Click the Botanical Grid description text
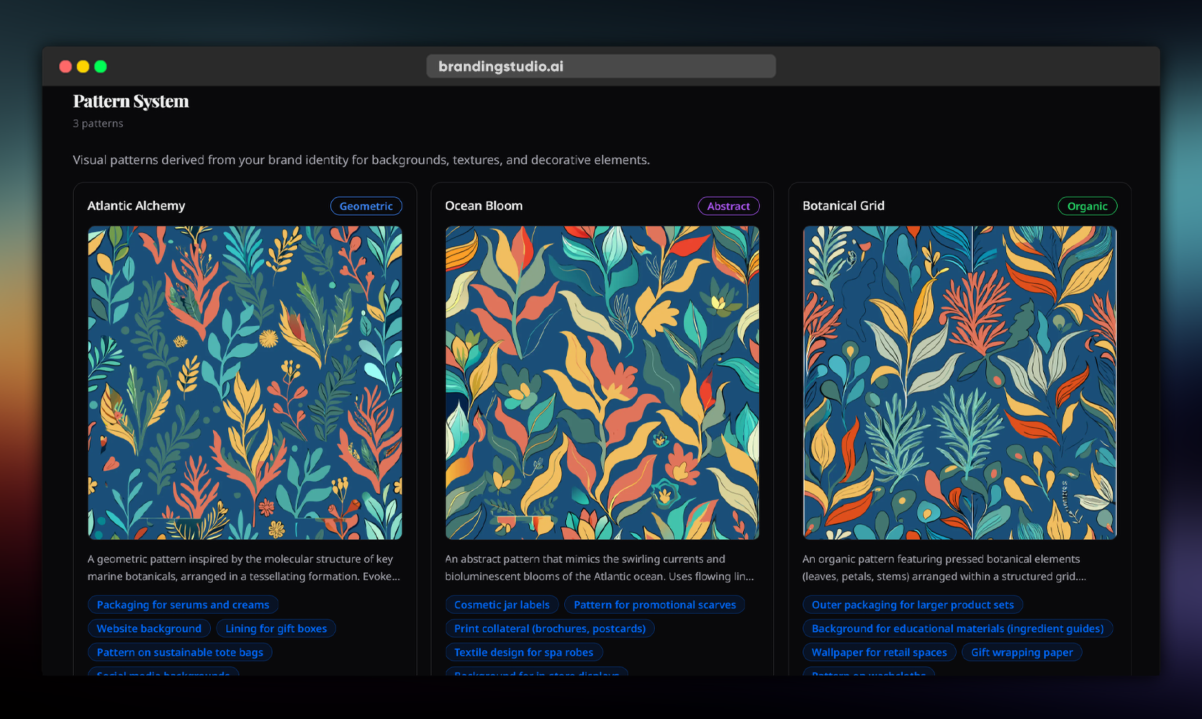1202x719 pixels. point(944,567)
